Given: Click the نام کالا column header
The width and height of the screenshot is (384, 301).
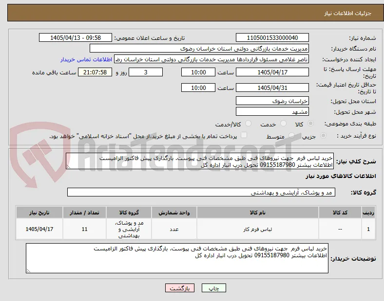Looking at the screenshot, I should tap(258, 212).
